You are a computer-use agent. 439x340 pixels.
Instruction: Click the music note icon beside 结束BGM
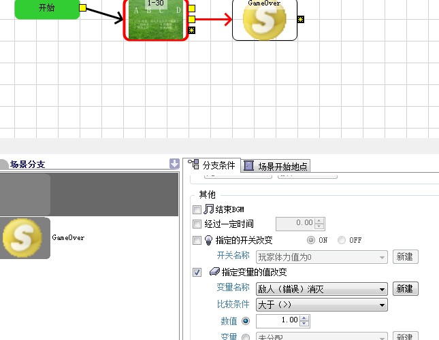pyautogui.click(x=208, y=209)
